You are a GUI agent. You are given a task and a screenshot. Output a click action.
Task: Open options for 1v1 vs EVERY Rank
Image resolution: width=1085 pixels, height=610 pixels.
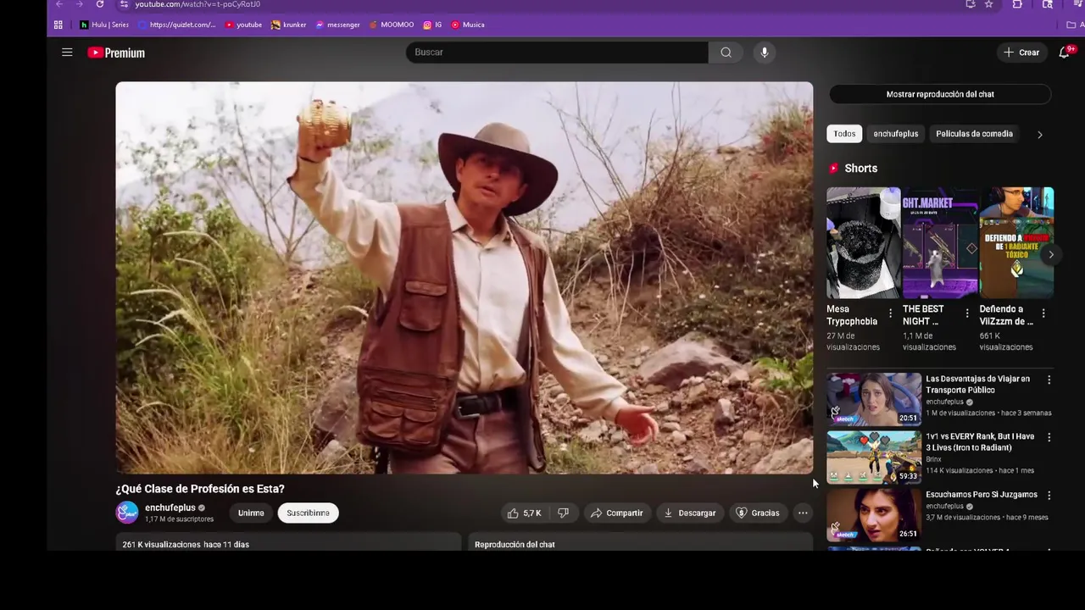(x=1049, y=437)
